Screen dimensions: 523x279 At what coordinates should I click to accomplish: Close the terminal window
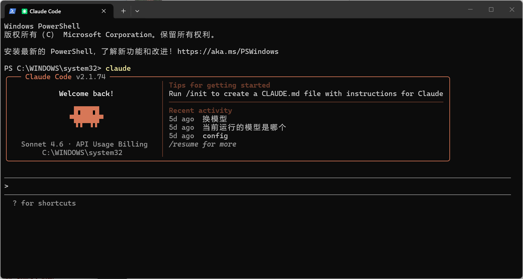[512, 10]
